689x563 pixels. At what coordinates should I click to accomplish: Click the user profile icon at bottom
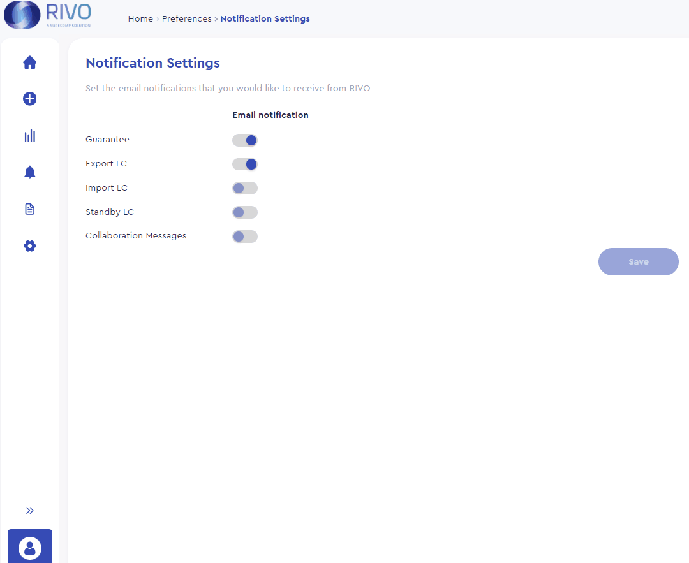pos(29,547)
